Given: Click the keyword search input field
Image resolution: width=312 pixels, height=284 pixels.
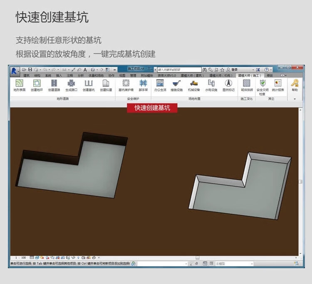Looking at the screenshot, I should tap(179, 69).
